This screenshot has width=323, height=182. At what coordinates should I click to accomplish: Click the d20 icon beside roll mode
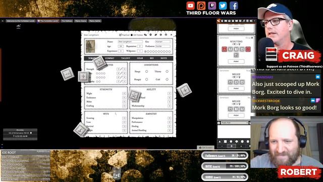coord(219,123)
